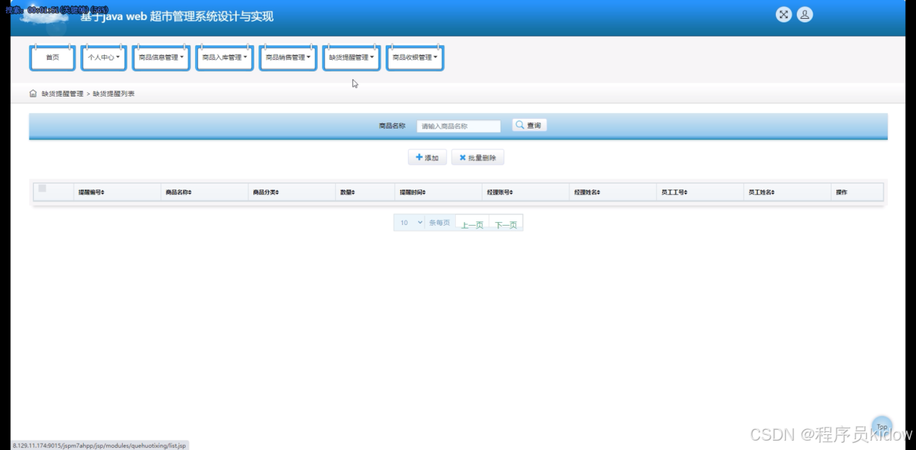Go to next page via 下一页
This screenshot has width=916, height=450.
506,225
